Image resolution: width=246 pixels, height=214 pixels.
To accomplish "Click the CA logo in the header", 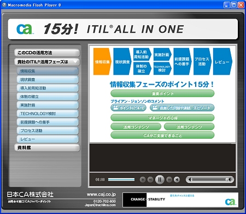I will pos(25,29).
